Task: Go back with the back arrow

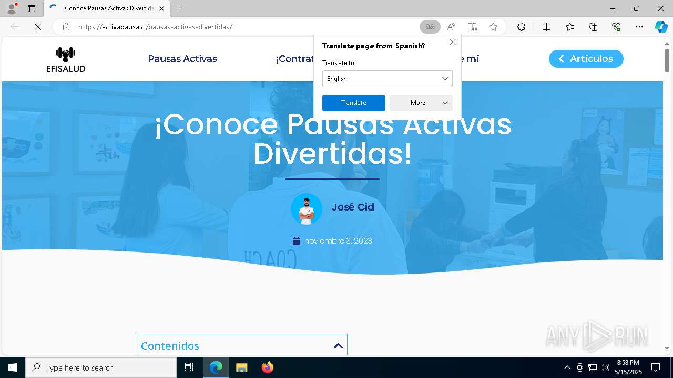Action: click(x=15, y=27)
